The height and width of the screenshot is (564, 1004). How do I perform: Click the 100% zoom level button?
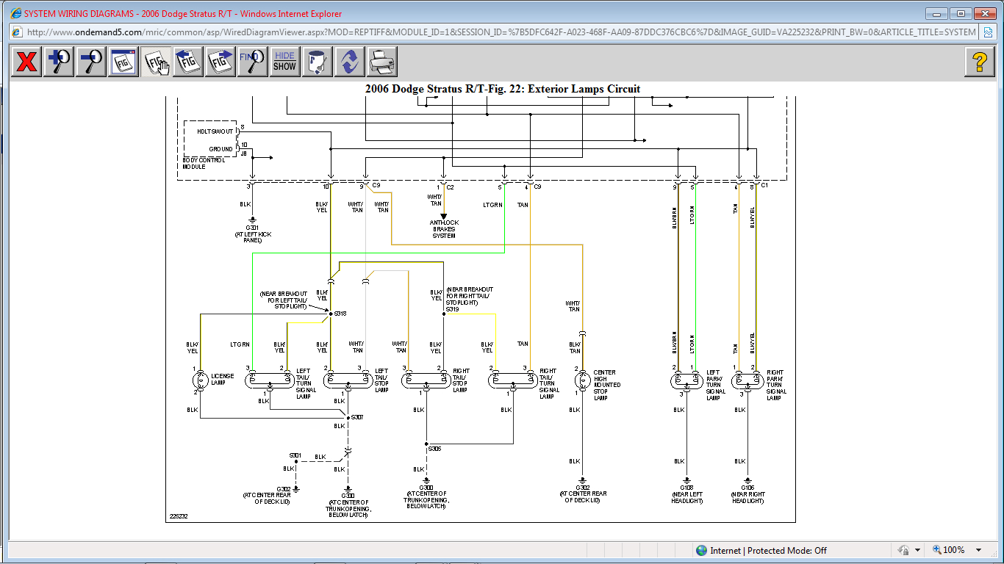950,550
